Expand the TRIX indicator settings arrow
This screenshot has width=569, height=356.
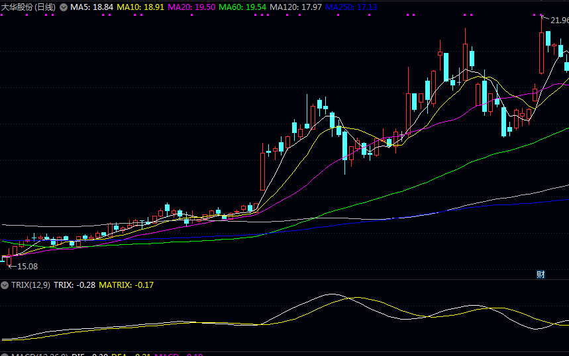coord(5,285)
